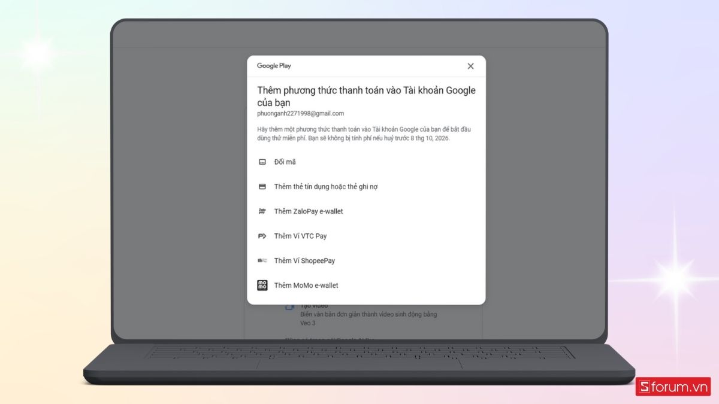
Task: Click the Veo 3 text behind the dialog
Action: click(x=308, y=323)
